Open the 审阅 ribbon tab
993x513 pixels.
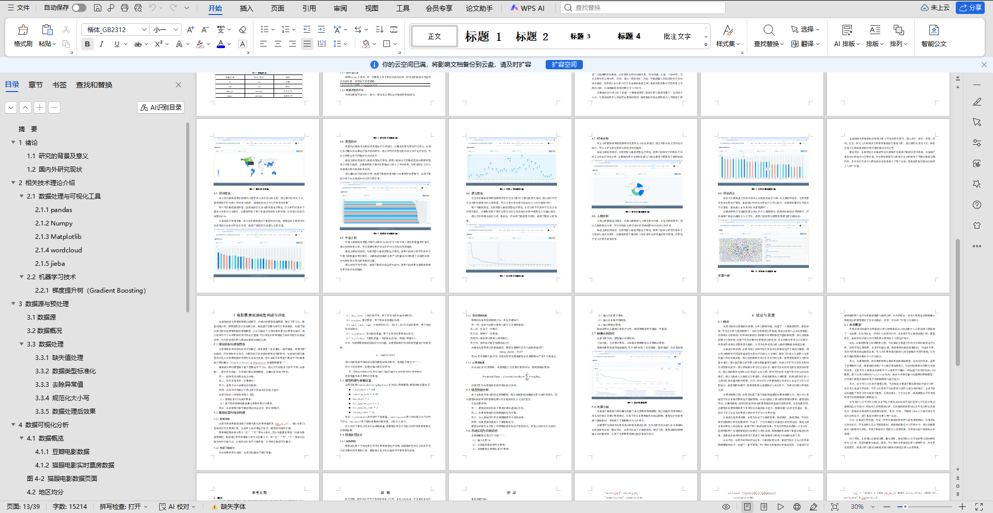[x=340, y=8]
